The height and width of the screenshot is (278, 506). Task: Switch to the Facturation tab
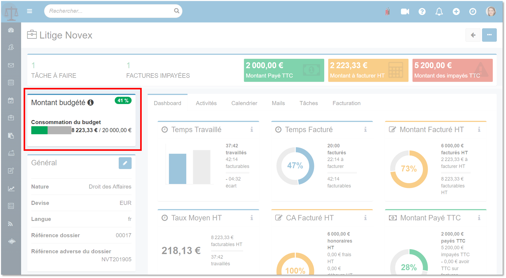pyautogui.click(x=346, y=103)
